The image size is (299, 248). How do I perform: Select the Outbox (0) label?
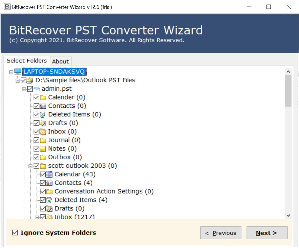pyautogui.click(x=65, y=157)
